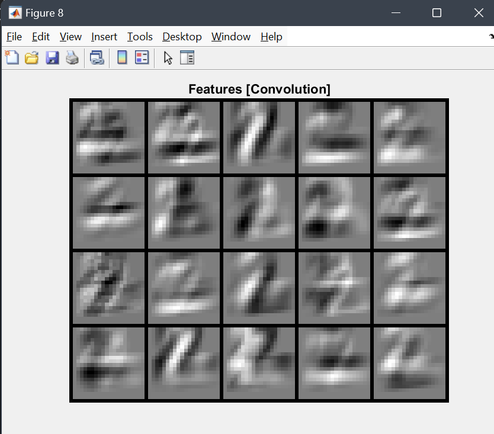Open the Window menu
The height and width of the screenshot is (434, 494).
(x=231, y=37)
